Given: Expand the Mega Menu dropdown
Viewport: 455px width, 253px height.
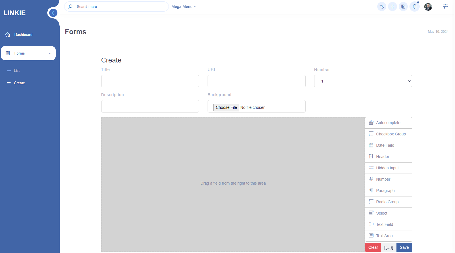Looking at the screenshot, I should point(184,7).
